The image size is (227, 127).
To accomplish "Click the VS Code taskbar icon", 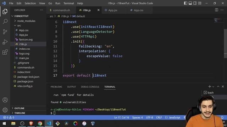I will [49, 123].
